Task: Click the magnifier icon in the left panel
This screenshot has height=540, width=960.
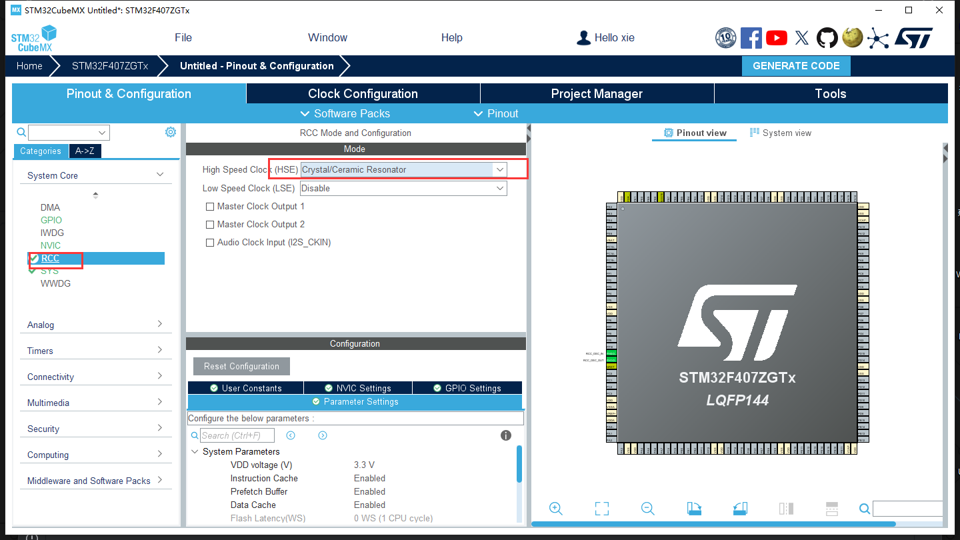Action: point(21,132)
